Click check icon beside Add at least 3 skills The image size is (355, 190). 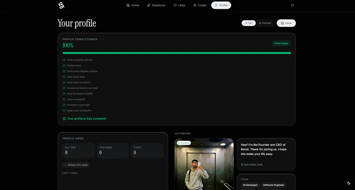pyautogui.click(x=64, y=94)
